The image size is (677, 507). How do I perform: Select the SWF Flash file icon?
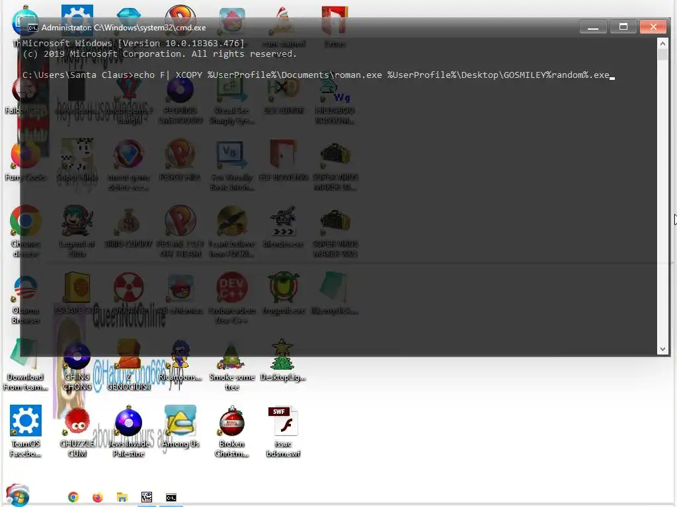(283, 431)
